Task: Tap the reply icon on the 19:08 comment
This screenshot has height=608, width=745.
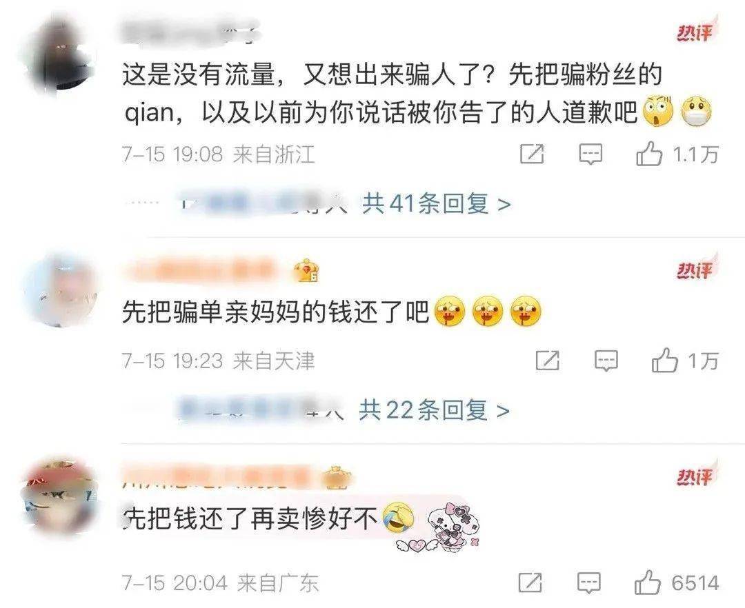Action: [590, 154]
